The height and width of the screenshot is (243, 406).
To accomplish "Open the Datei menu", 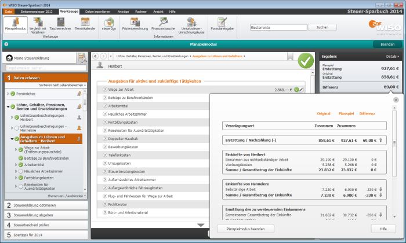I will pos(9,12).
